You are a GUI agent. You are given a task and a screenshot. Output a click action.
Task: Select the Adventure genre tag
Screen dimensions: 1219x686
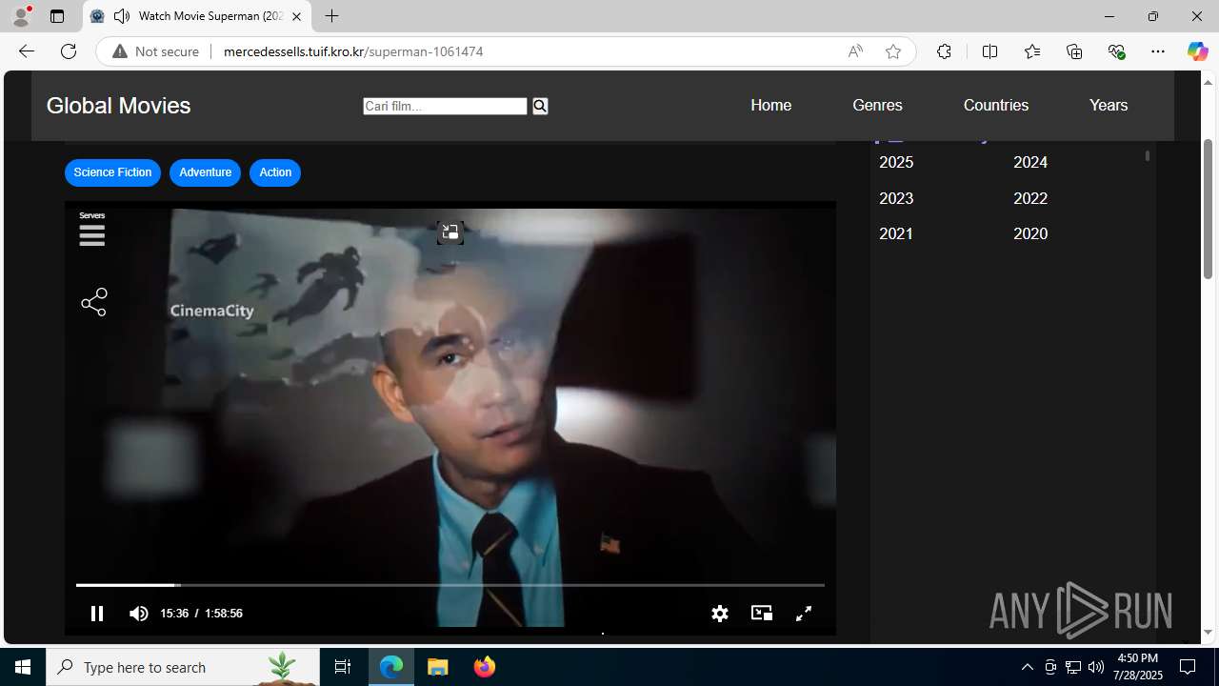tap(205, 172)
